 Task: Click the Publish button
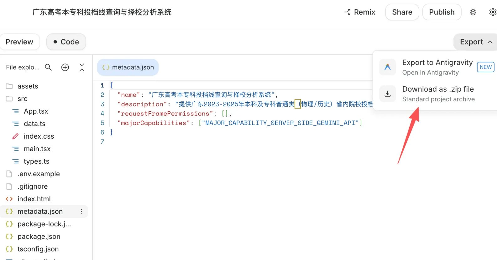point(442,12)
